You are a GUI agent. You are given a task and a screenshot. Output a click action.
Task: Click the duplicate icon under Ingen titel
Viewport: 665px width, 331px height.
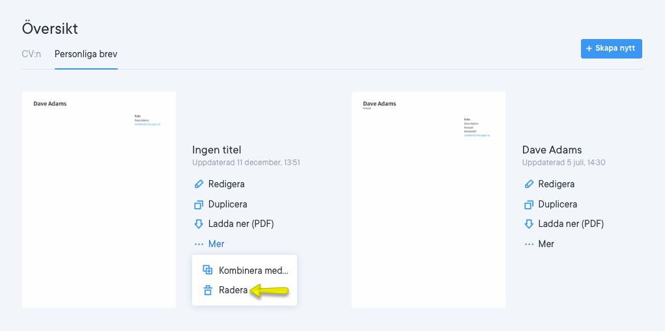(199, 204)
